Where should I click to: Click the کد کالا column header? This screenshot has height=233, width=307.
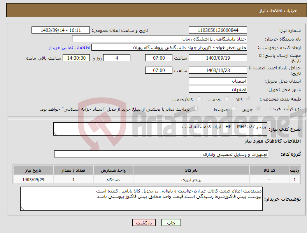[x=269, y=170]
